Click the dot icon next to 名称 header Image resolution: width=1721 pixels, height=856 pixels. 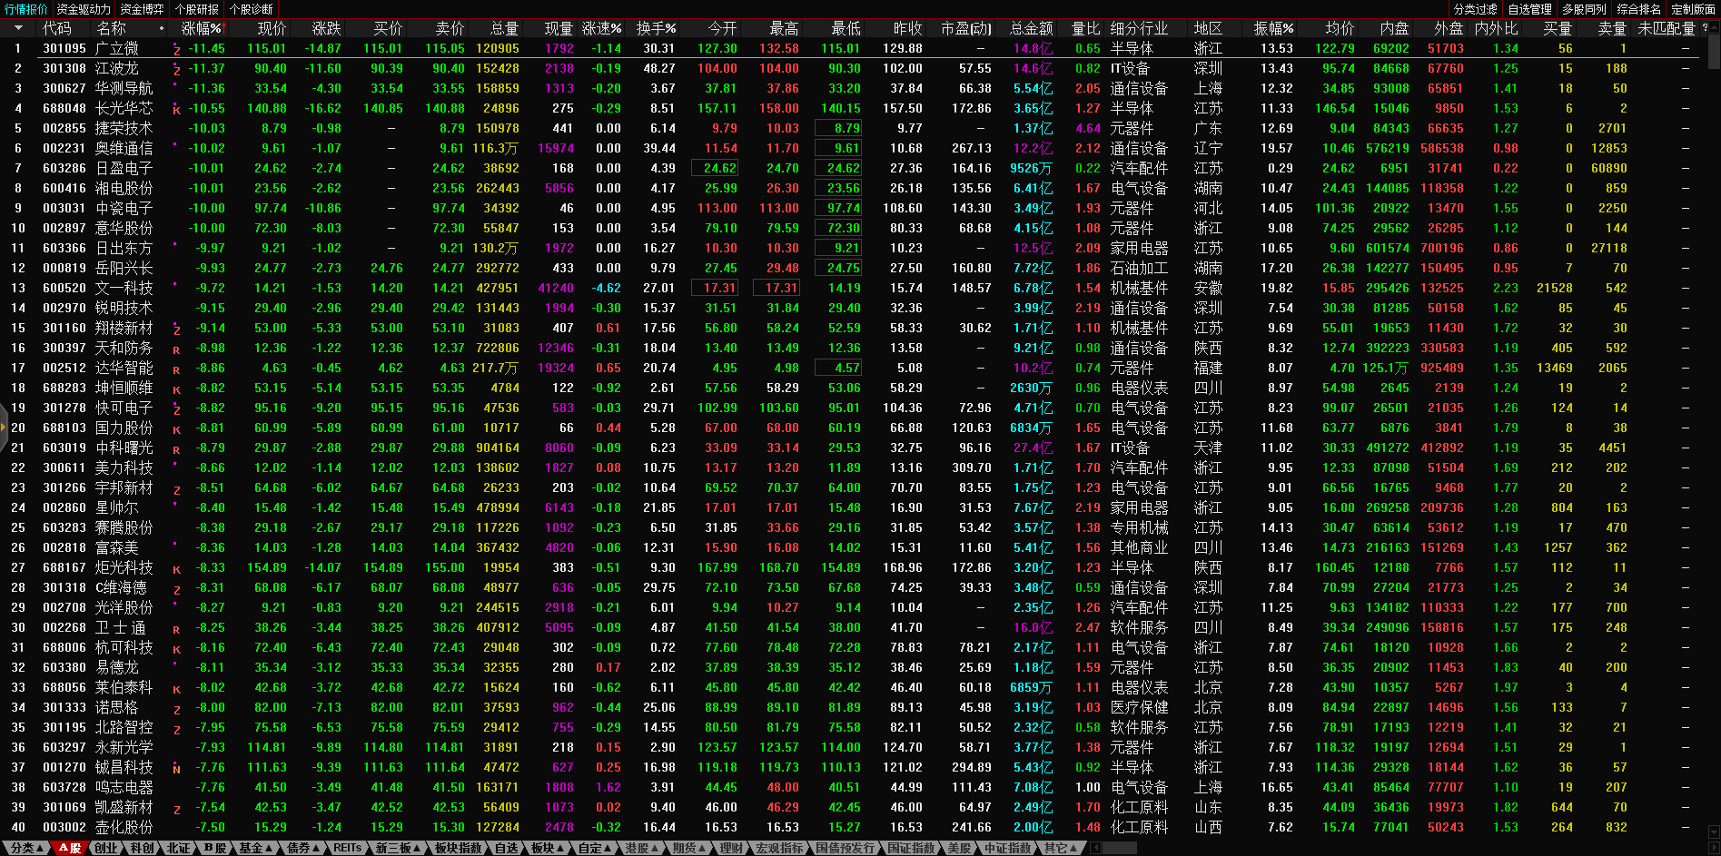point(162,29)
